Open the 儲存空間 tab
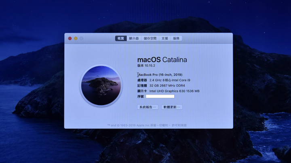Viewport: 291px width, 163px height. (150, 39)
